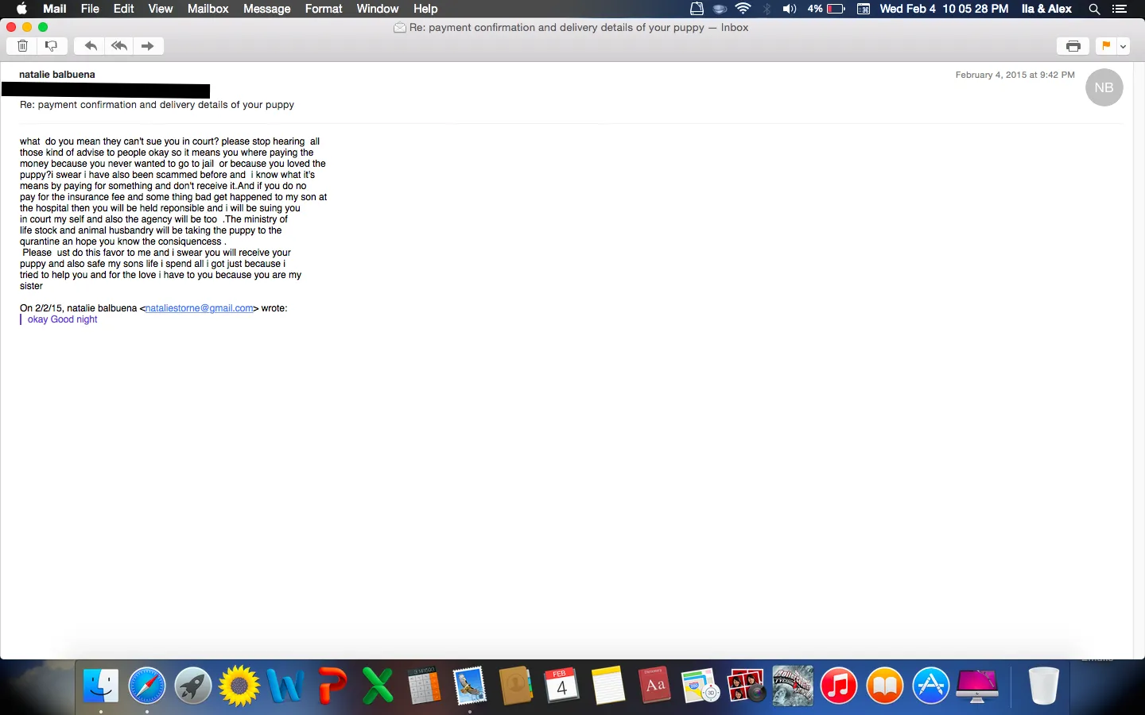Launch Safari from the dock
1145x715 pixels.
pos(147,686)
